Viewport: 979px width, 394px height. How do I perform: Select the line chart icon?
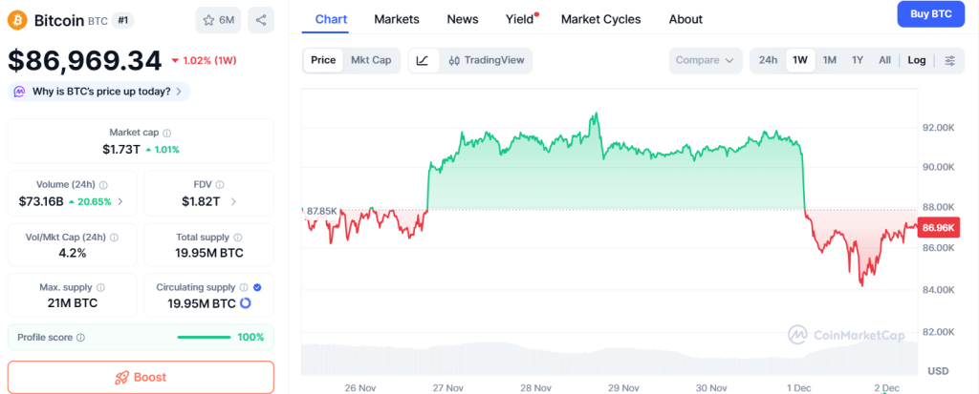(423, 60)
